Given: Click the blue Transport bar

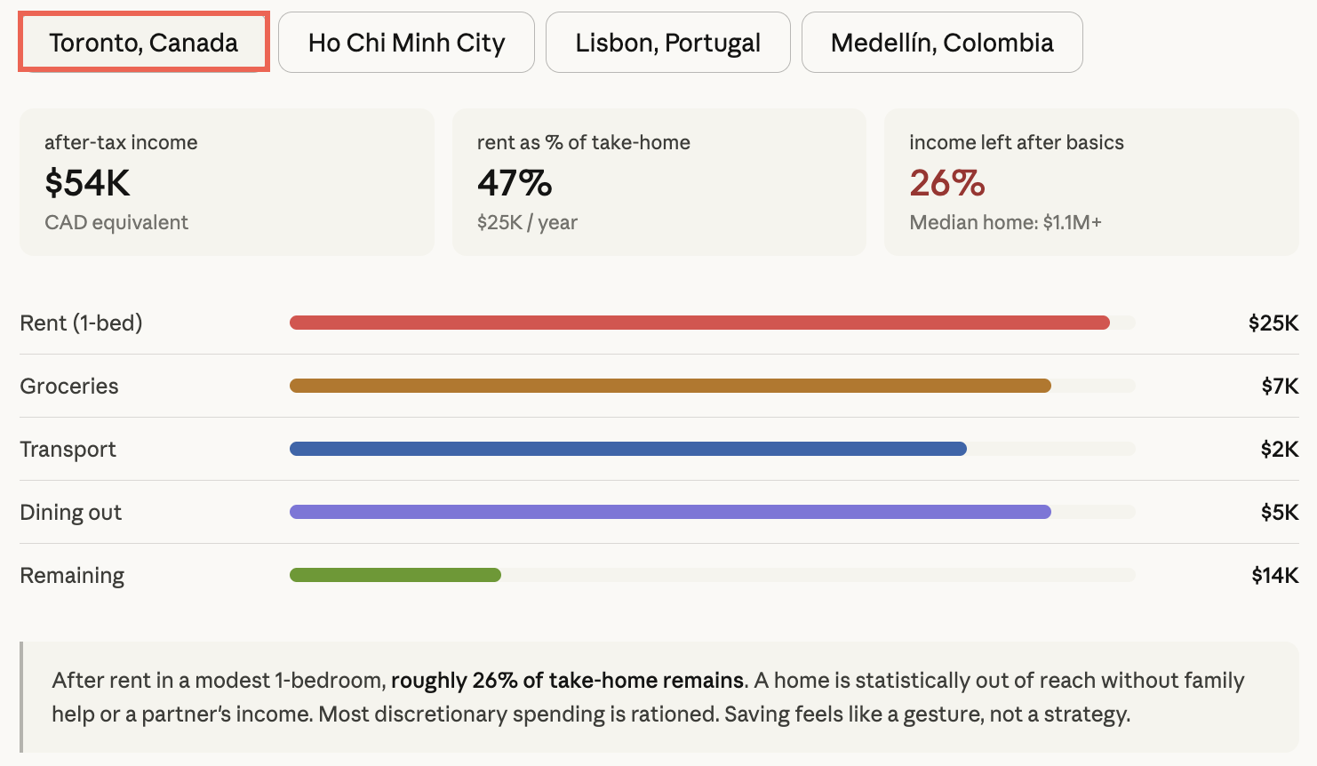Looking at the screenshot, I should pos(627,449).
